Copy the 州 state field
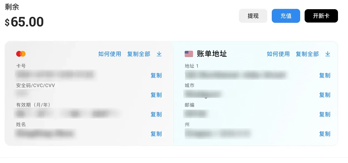 click(x=325, y=134)
